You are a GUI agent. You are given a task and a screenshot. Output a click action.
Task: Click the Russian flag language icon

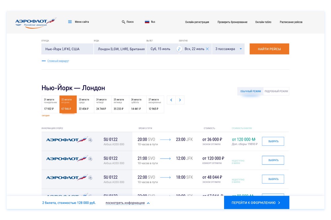147,22
